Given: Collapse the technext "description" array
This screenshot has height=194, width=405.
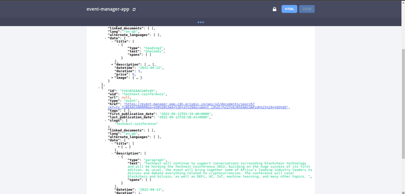Looking at the screenshot, I should (112, 153).
